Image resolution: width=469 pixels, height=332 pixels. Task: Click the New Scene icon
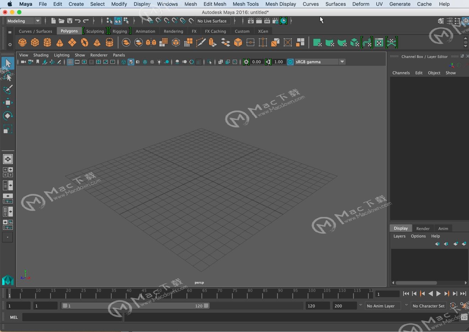pyautogui.click(x=53, y=21)
